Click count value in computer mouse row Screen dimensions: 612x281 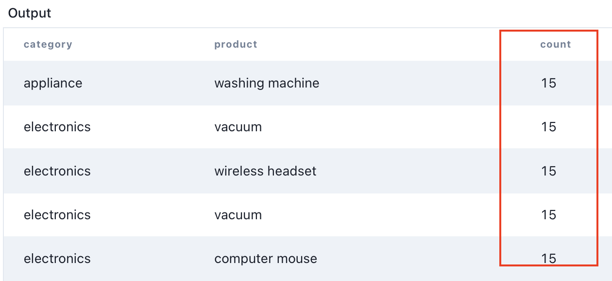(548, 259)
